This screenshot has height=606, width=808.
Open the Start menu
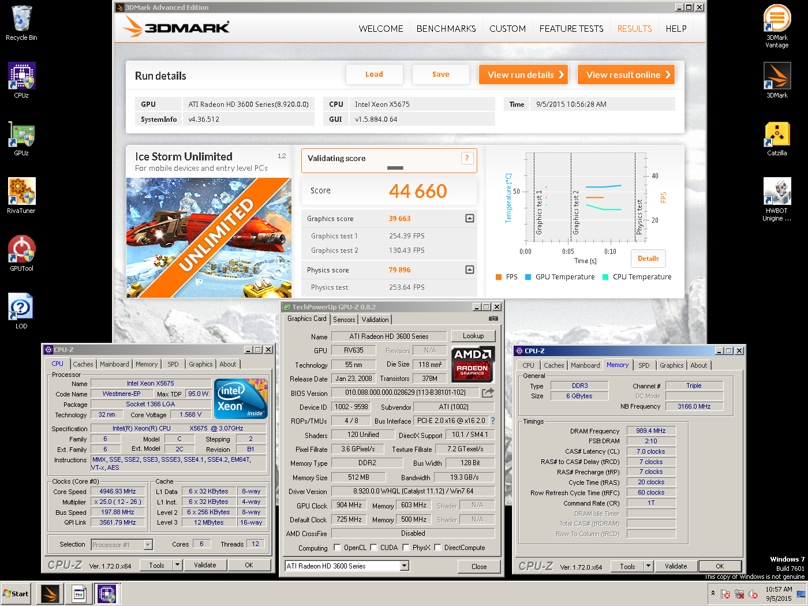(x=16, y=593)
